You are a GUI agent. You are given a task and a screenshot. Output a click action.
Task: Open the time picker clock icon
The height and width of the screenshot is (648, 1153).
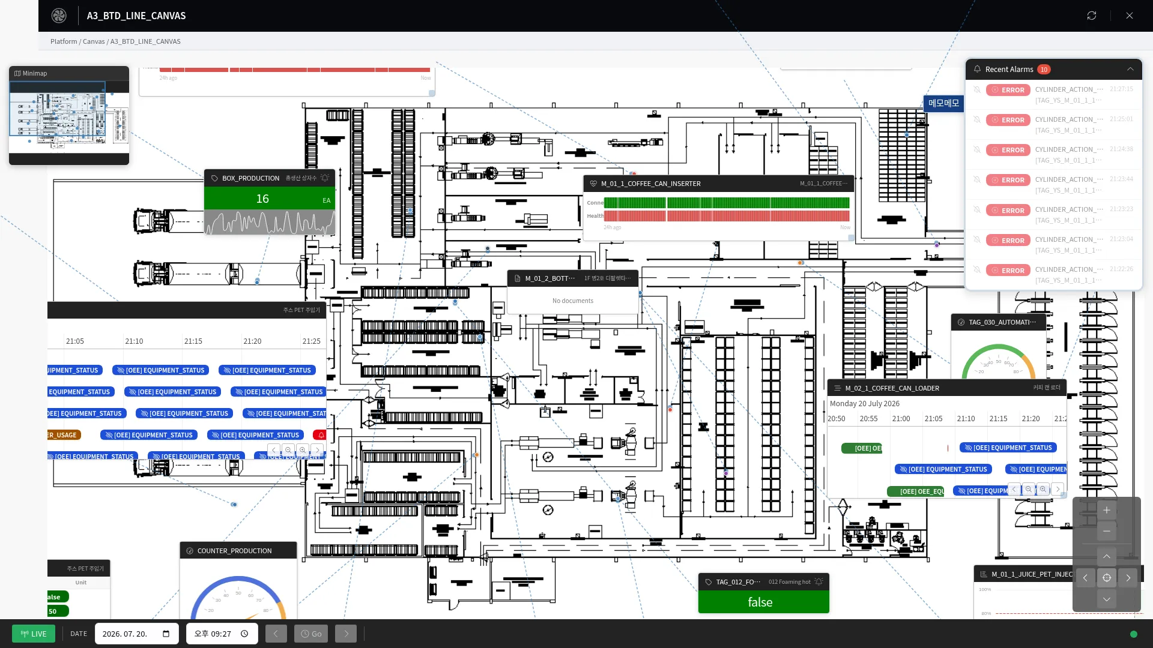click(244, 634)
